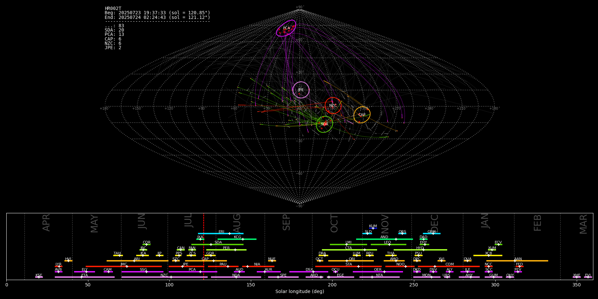The image size is (598, 299).
Task: Select the JPE radiant circle on map
Action: 301,90
